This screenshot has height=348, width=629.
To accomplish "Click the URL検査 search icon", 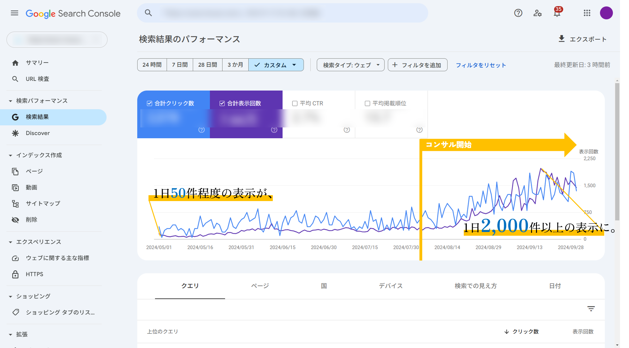I will pyautogui.click(x=16, y=79).
